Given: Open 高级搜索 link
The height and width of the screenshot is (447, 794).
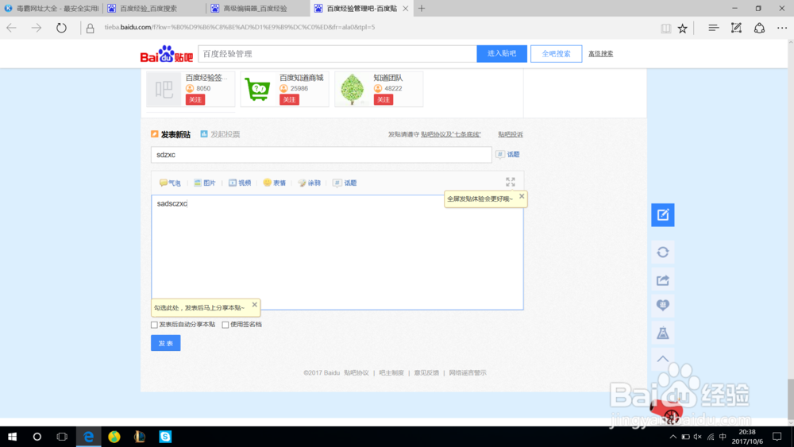Looking at the screenshot, I should pyautogui.click(x=600, y=54).
